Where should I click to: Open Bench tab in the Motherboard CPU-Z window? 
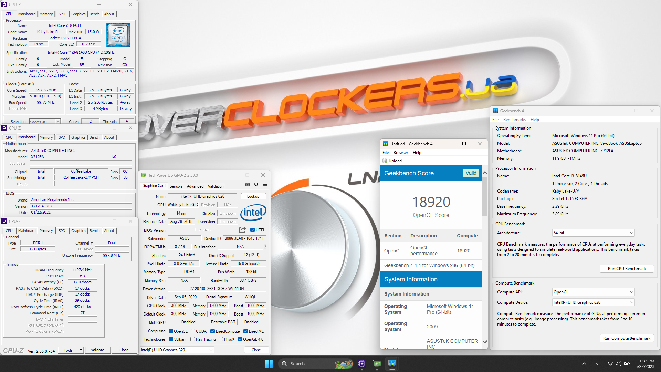click(94, 137)
